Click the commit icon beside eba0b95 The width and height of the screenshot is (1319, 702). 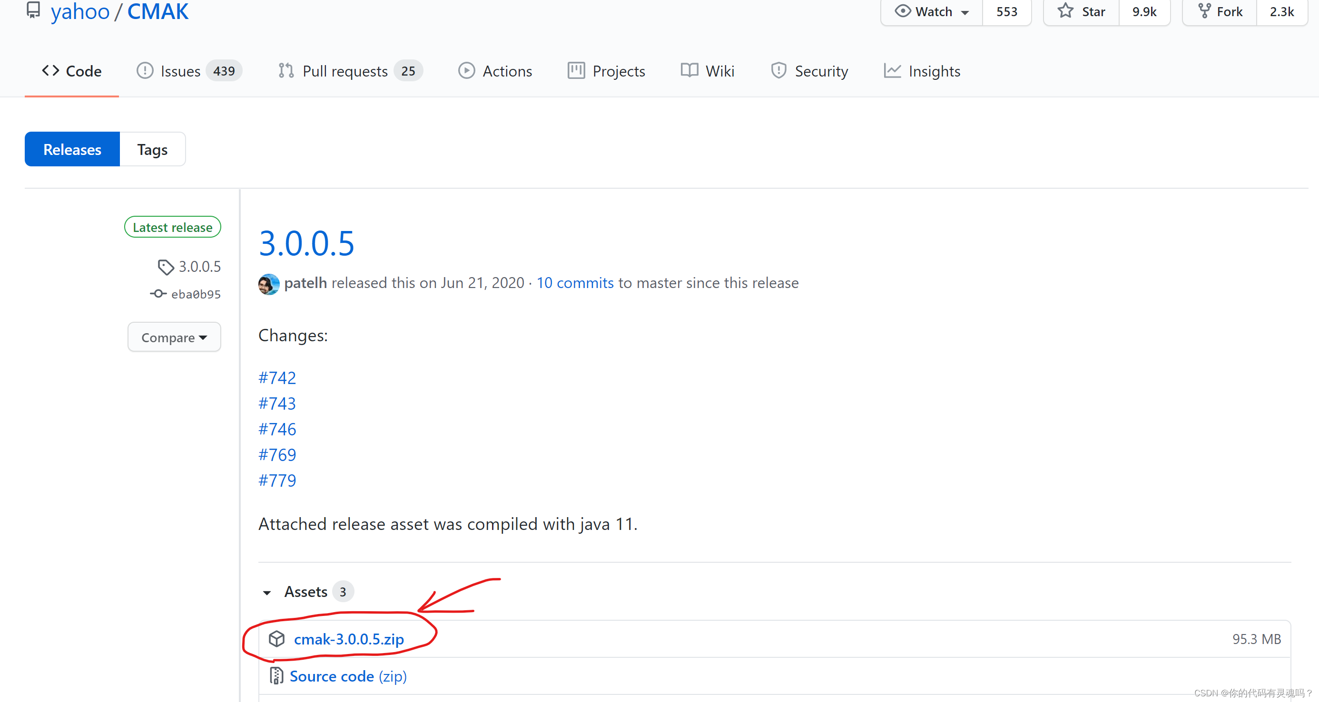pyautogui.click(x=158, y=293)
